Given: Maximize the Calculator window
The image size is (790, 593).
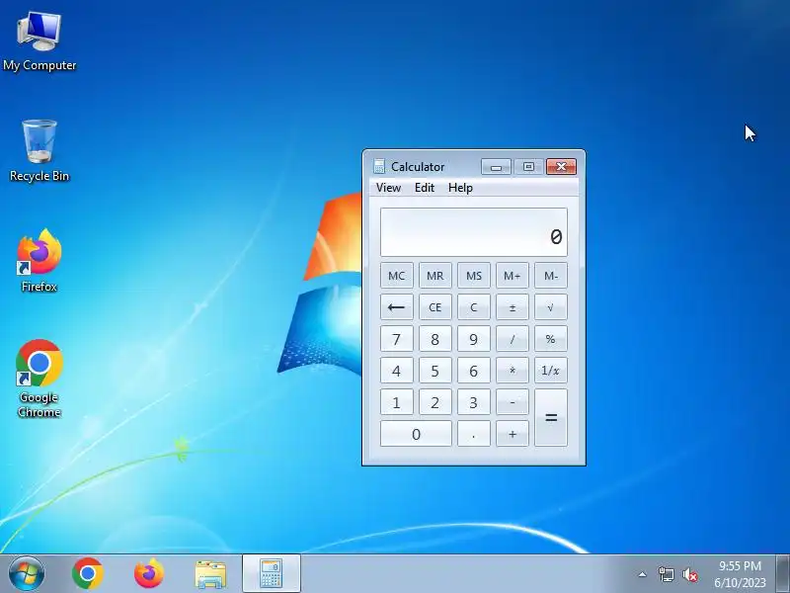Looking at the screenshot, I should (528, 166).
